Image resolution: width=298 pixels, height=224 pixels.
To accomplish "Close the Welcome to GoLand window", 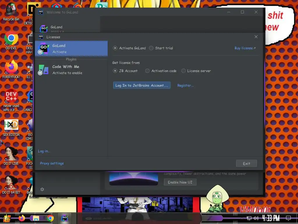I will [x=256, y=12].
